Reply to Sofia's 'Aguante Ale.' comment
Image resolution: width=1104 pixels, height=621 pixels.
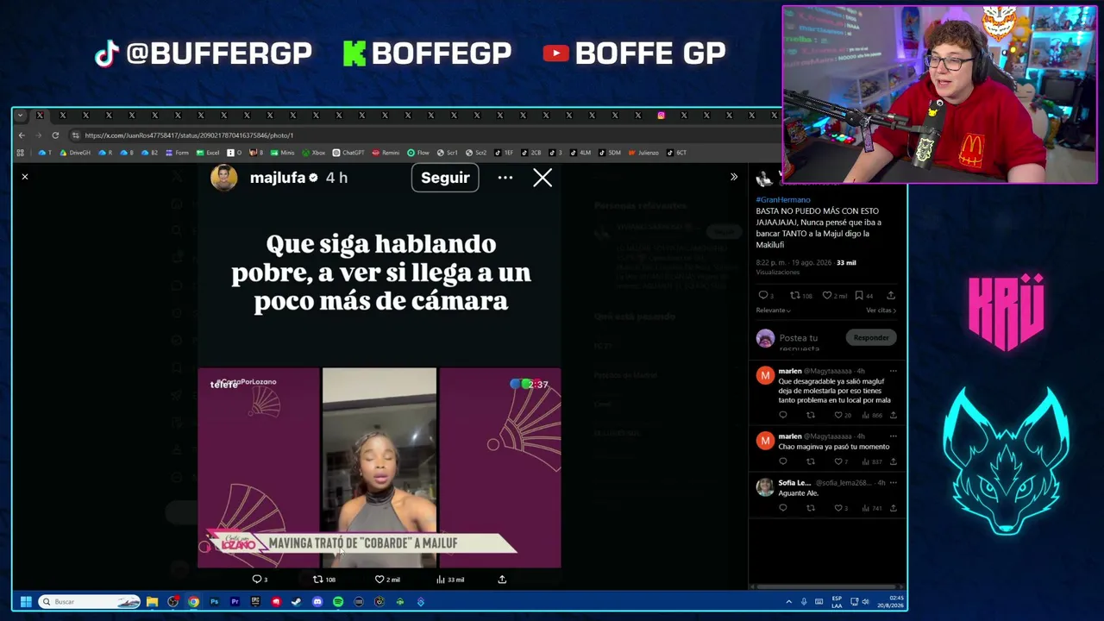(783, 509)
